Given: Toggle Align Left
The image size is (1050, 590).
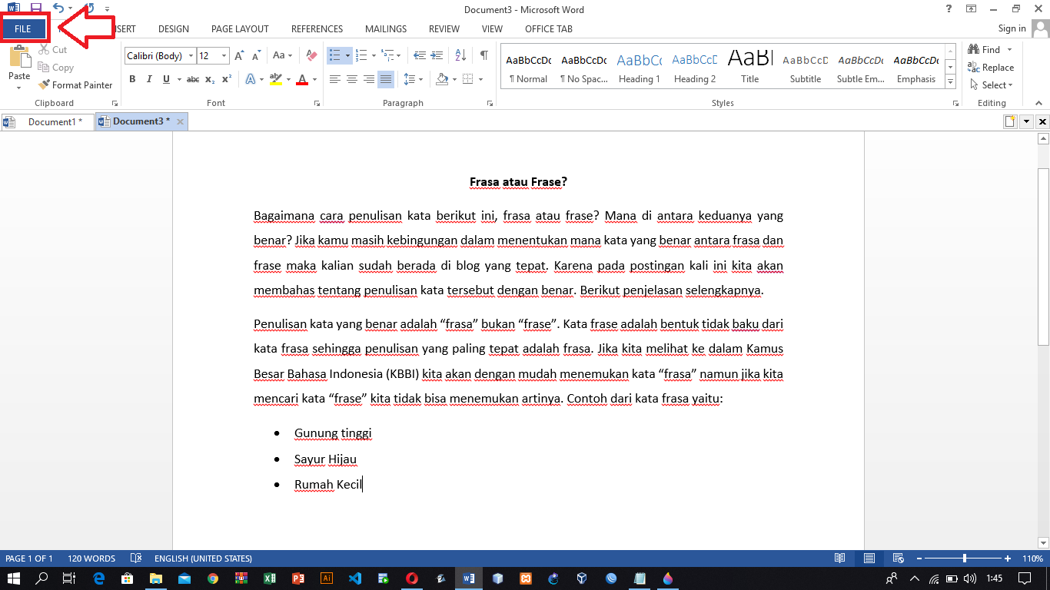Looking at the screenshot, I should click(x=335, y=79).
